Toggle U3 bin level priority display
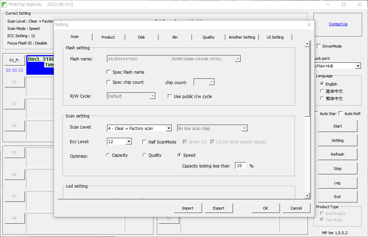The image size is (368, 237). [213, 142]
